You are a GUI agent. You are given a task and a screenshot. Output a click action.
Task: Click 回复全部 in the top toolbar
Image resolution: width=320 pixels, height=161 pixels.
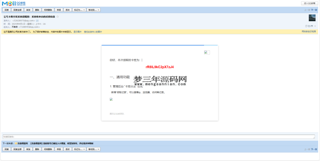pos(17,10)
